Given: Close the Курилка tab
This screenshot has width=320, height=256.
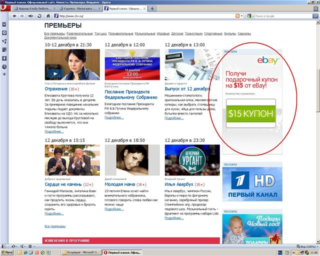Looking at the screenshot, I should (99, 9).
